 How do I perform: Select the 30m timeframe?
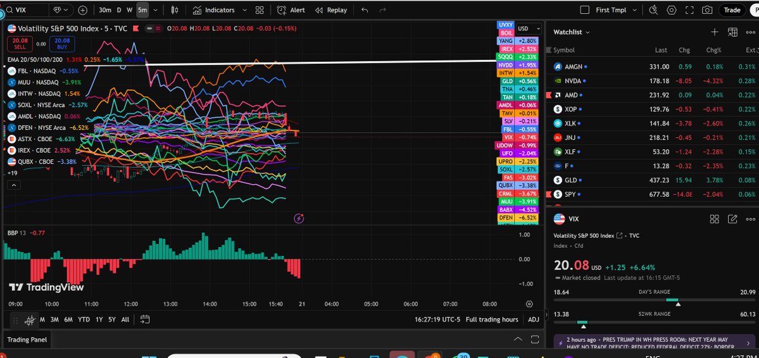(104, 9)
